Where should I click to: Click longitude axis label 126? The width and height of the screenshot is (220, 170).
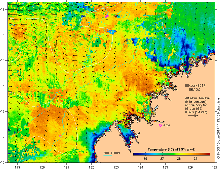[190, 167]
